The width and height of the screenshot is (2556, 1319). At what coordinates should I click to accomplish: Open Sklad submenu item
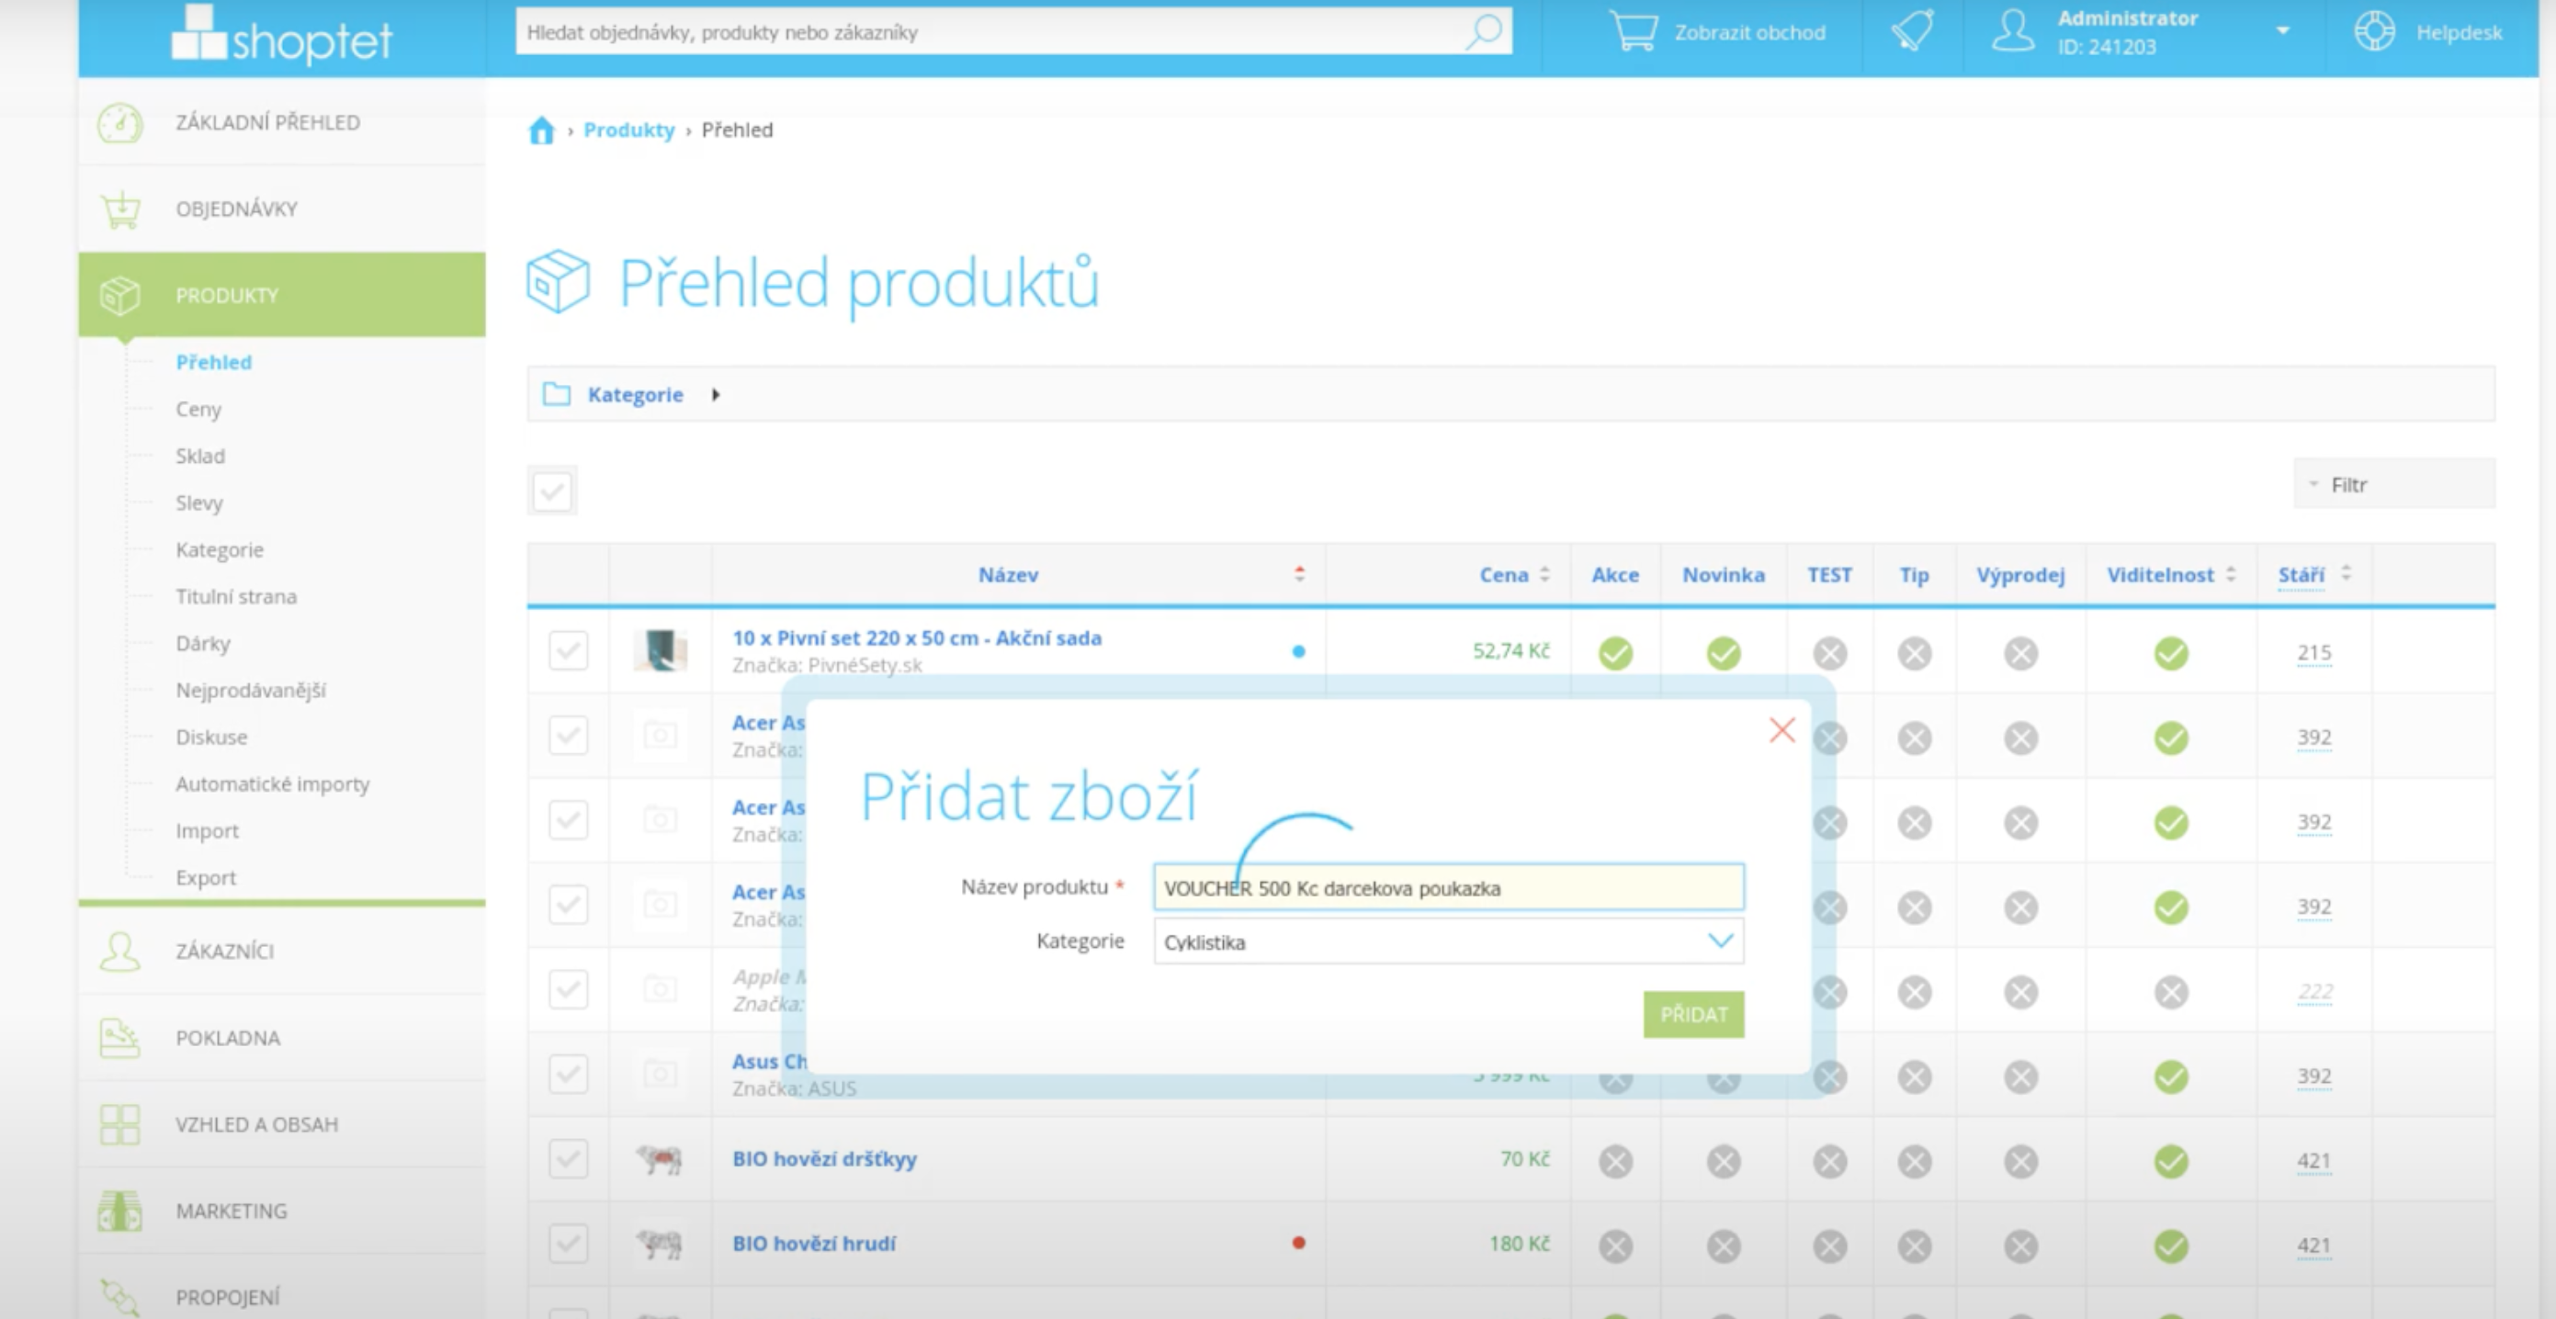point(200,456)
